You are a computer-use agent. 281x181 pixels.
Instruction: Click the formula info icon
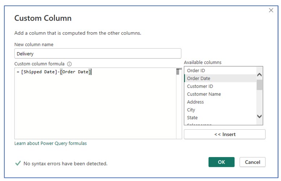click(69, 64)
